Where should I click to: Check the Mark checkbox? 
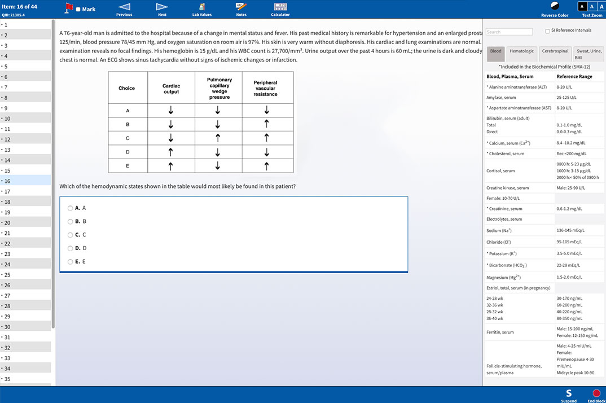(78, 9)
